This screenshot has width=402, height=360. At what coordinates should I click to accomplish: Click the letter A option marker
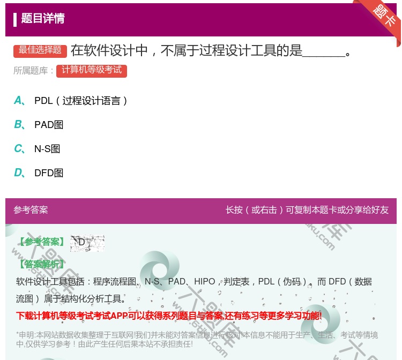19,101
